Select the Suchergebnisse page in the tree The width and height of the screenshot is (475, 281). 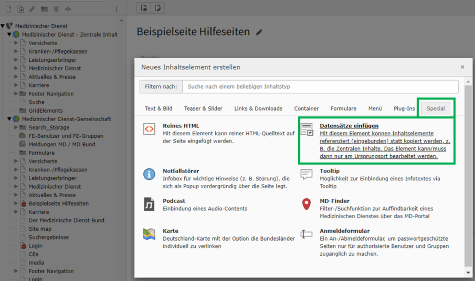49,237
